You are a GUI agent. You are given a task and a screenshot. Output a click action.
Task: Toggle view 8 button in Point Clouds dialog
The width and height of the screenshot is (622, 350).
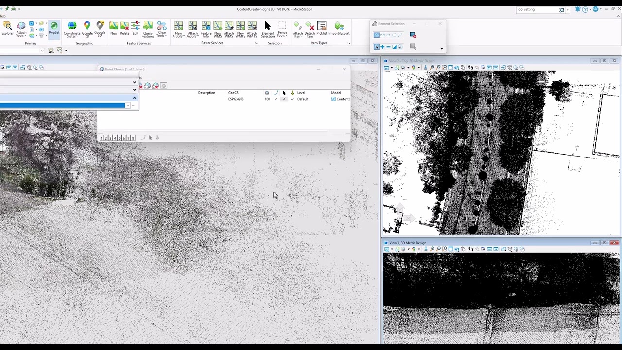pyautogui.click(x=133, y=138)
